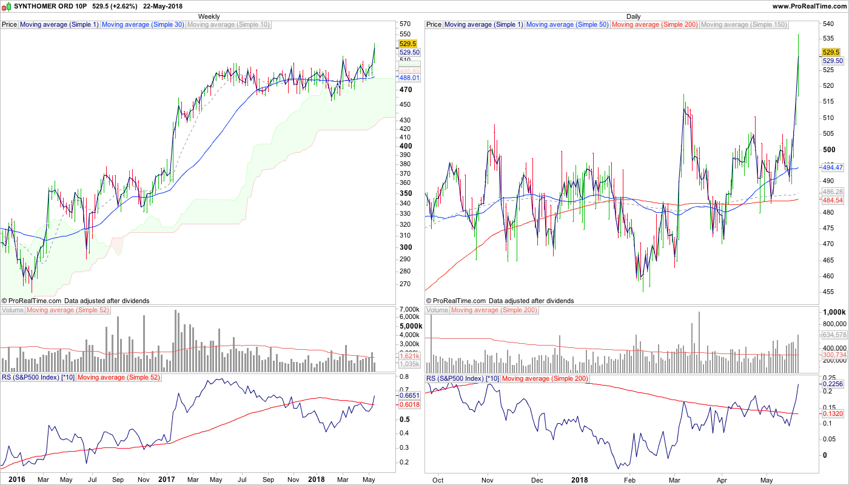
Task: Click the 22-May-2018 date in header
Action: pos(164,6)
